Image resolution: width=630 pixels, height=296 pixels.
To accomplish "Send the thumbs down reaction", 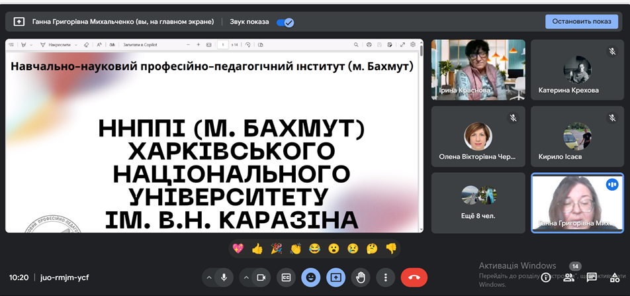I will [x=391, y=249].
